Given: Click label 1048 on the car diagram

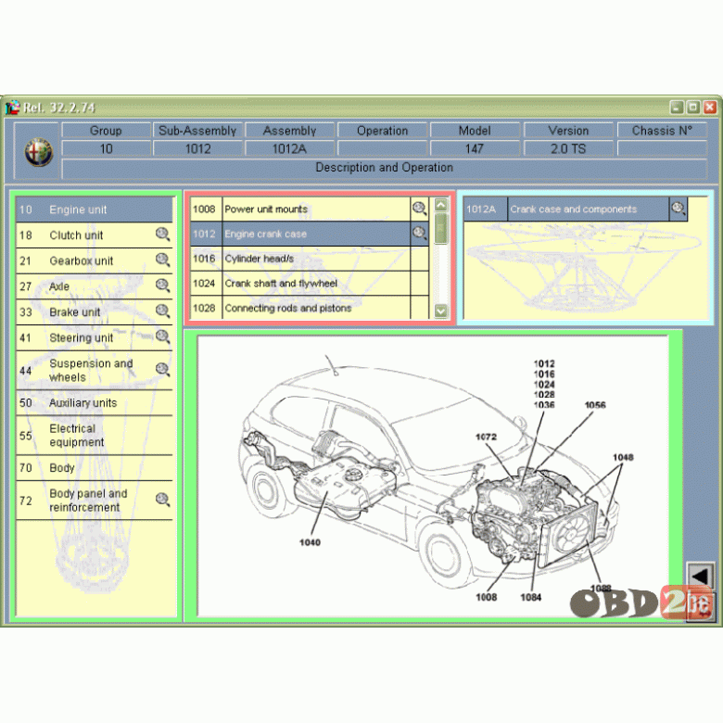Looking at the screenshot, I should tap(623, 457).
